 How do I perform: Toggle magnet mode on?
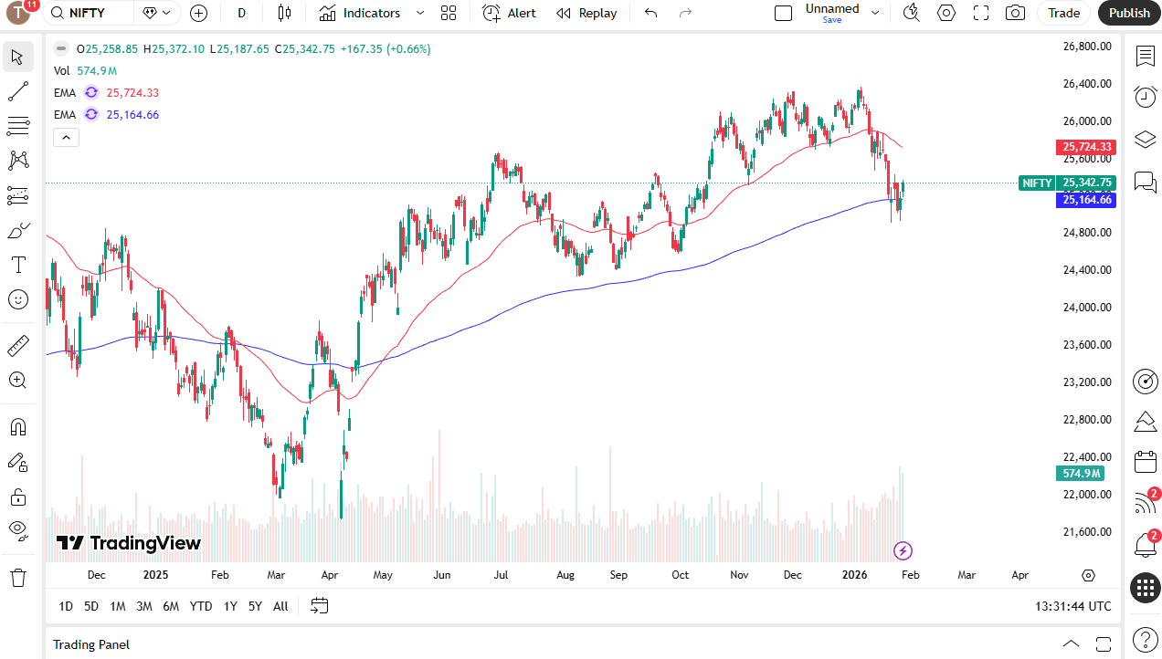point(17,427)
